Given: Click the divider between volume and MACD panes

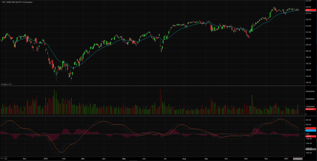Looking at the screenshot, I should [x=152, y=116].
